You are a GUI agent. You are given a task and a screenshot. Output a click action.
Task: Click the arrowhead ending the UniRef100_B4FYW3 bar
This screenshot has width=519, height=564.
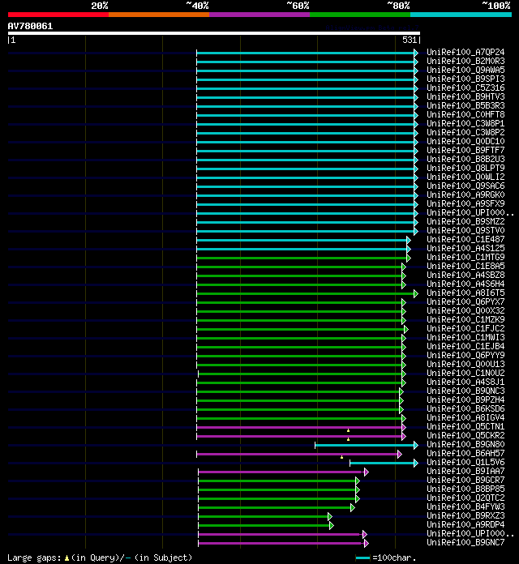[x=353, y=507]
